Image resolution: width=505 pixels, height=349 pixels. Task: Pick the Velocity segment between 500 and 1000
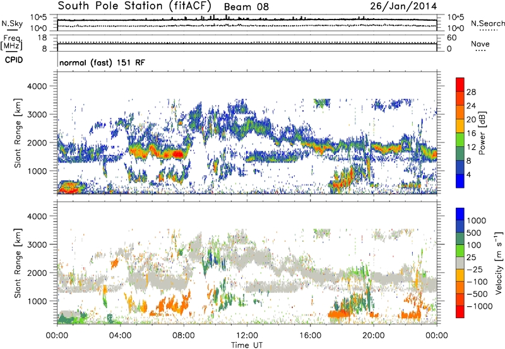460,226
